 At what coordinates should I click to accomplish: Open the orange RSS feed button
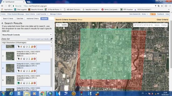(153, 14)
